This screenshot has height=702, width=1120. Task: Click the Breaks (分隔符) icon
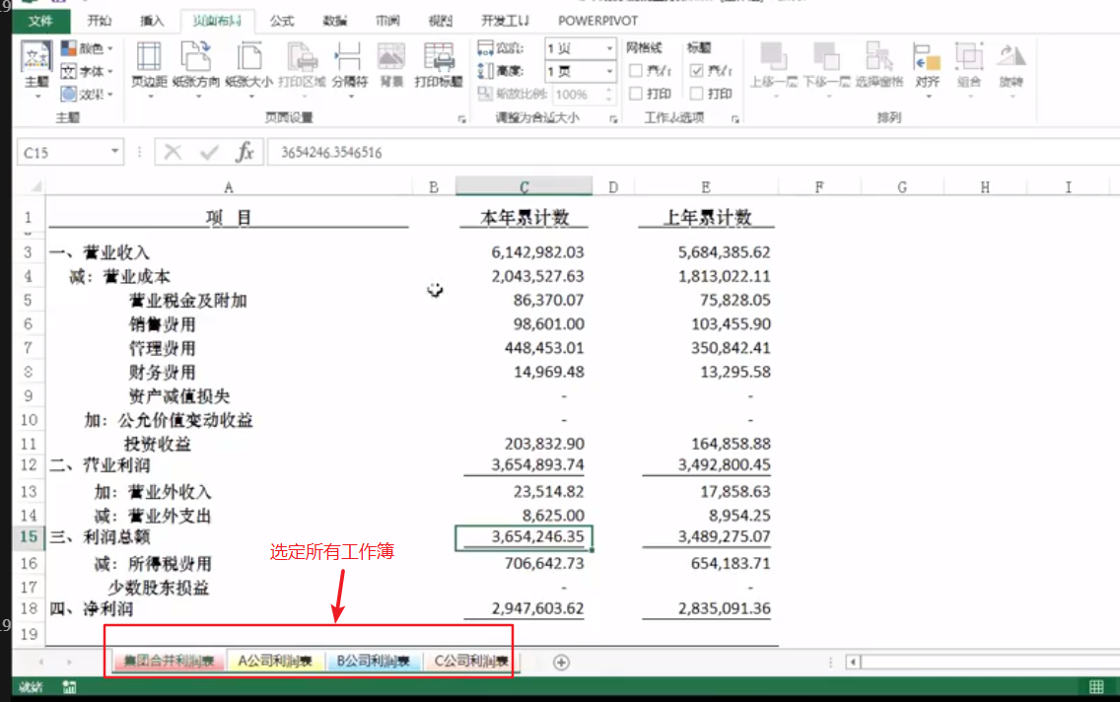point(350,64)
